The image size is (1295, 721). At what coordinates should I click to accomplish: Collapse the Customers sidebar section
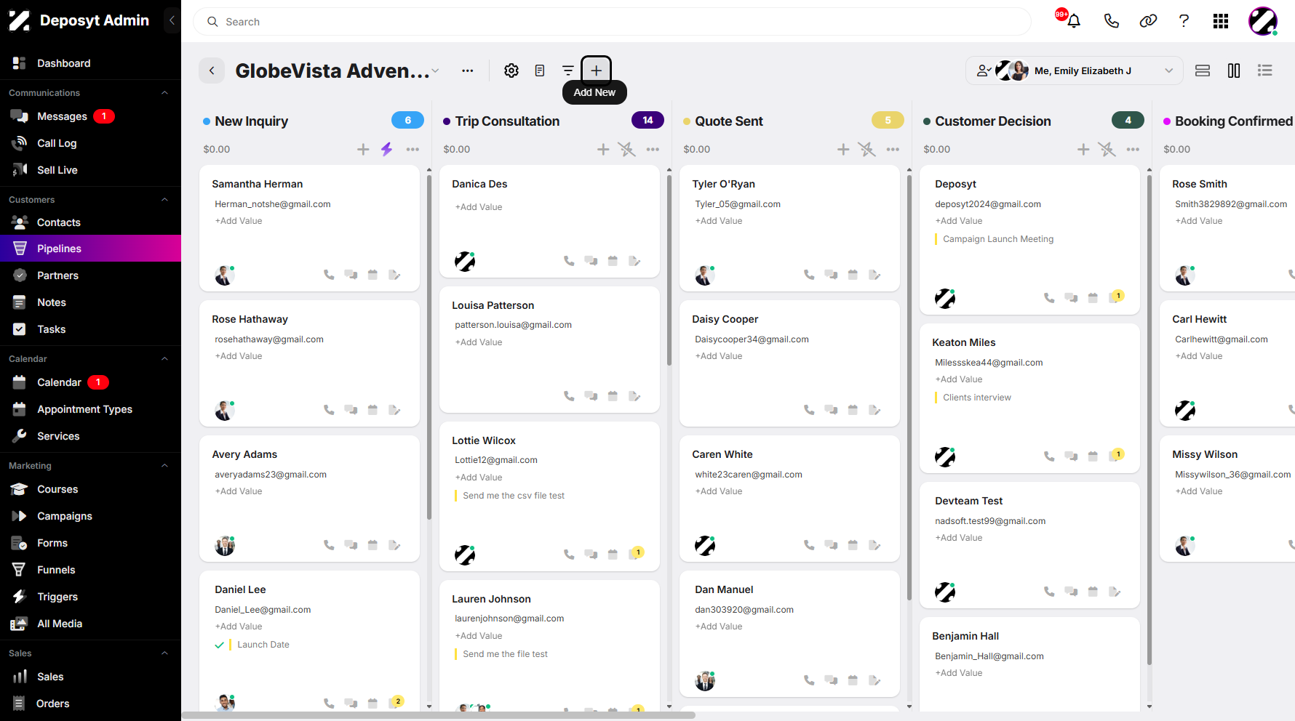pyautogui.click(x=164, y=200)
